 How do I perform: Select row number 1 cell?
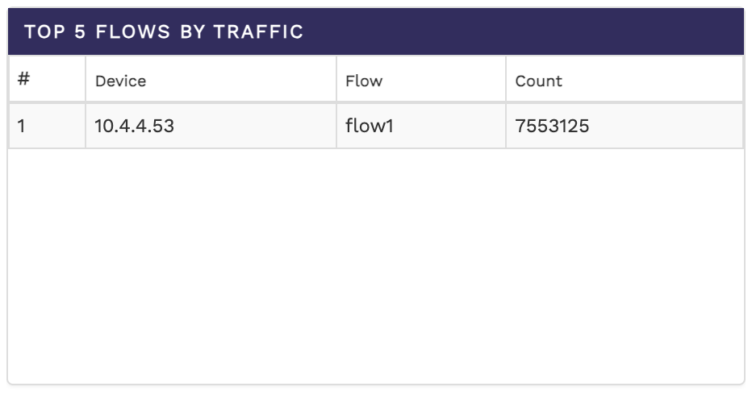(x=22, y=126)
